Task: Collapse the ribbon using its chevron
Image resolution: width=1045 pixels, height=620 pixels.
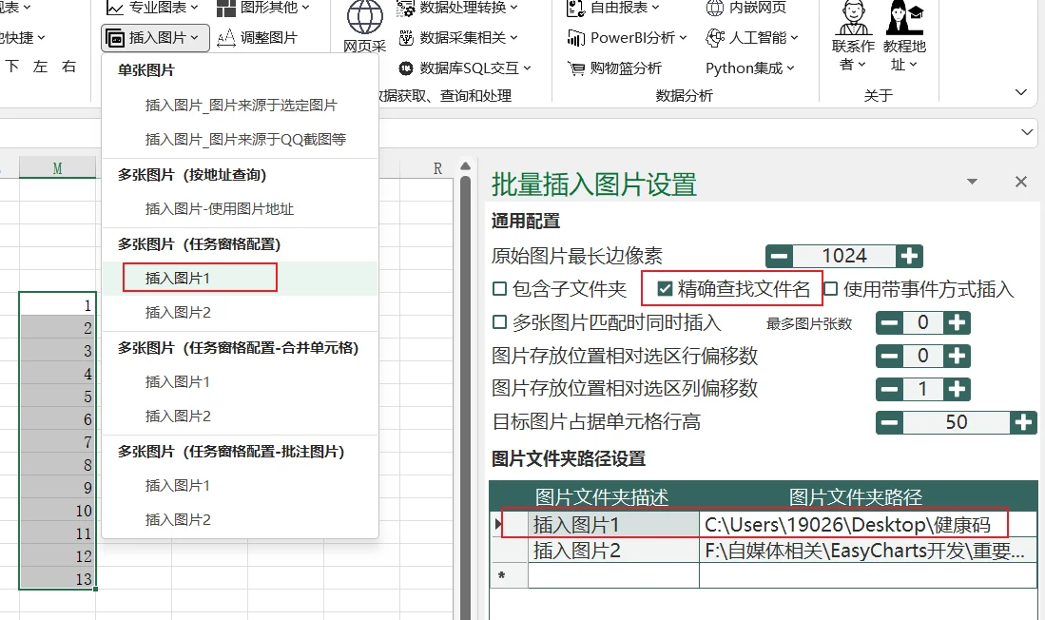Action: click(x=1021, y=92)
